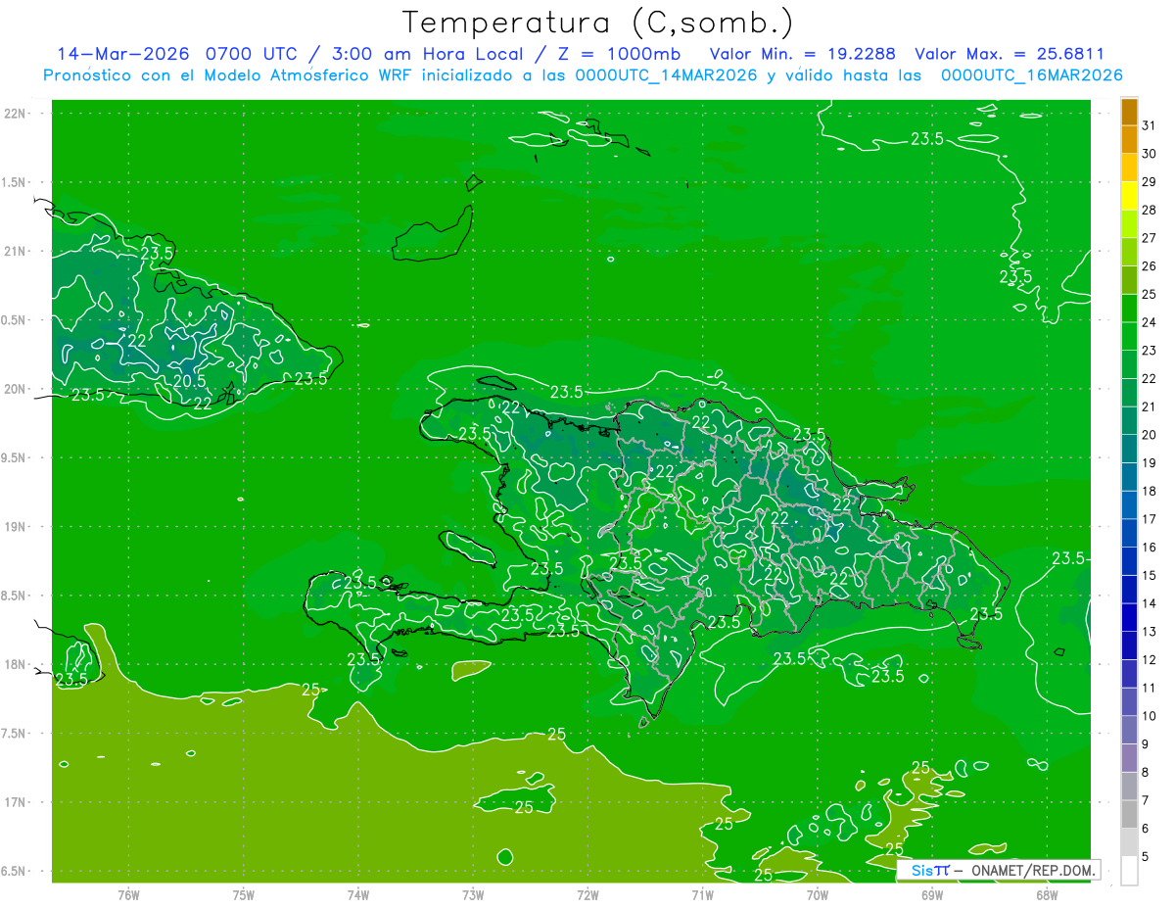Click the 17N latitude axis label
Viewport: 1175px width, 908px height.
(14, 802)
